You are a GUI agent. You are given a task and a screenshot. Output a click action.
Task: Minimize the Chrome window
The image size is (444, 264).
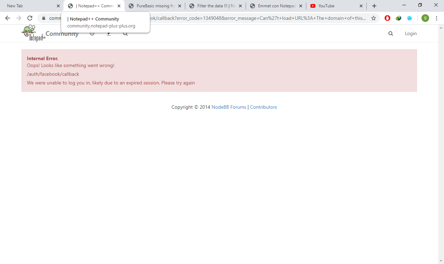click(x=404, y=5)
